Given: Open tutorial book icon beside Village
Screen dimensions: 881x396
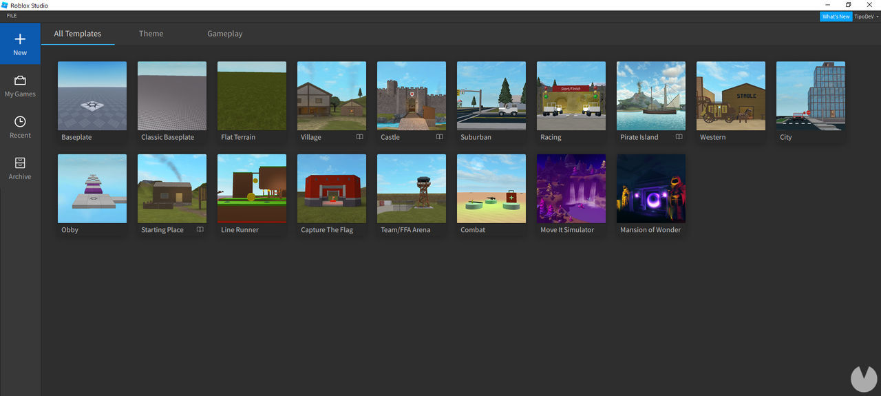Looking at the screenshot, I should pyautogui.click(x=359, y=137).
